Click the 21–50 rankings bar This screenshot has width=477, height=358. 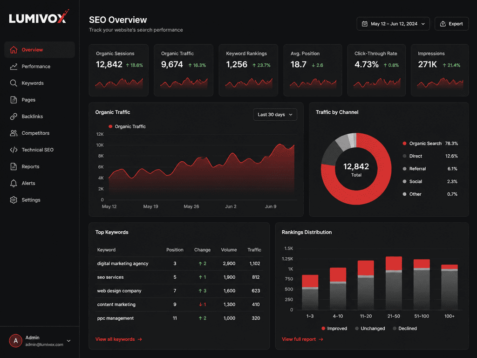(x=394, y=283)
